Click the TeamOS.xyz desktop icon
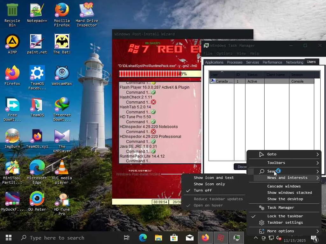This screenshot has width=326, height=244. click(x=37, y=139)
